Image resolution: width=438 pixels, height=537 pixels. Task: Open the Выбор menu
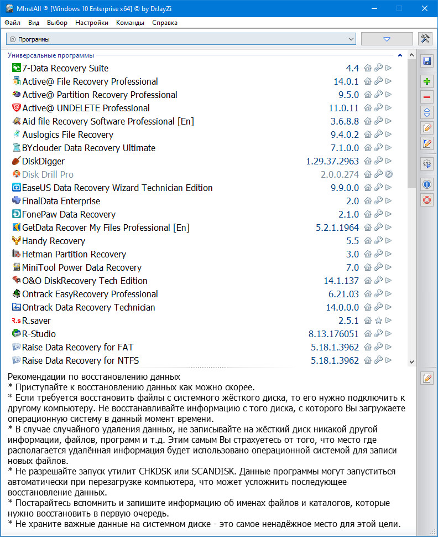pos(57,23)
